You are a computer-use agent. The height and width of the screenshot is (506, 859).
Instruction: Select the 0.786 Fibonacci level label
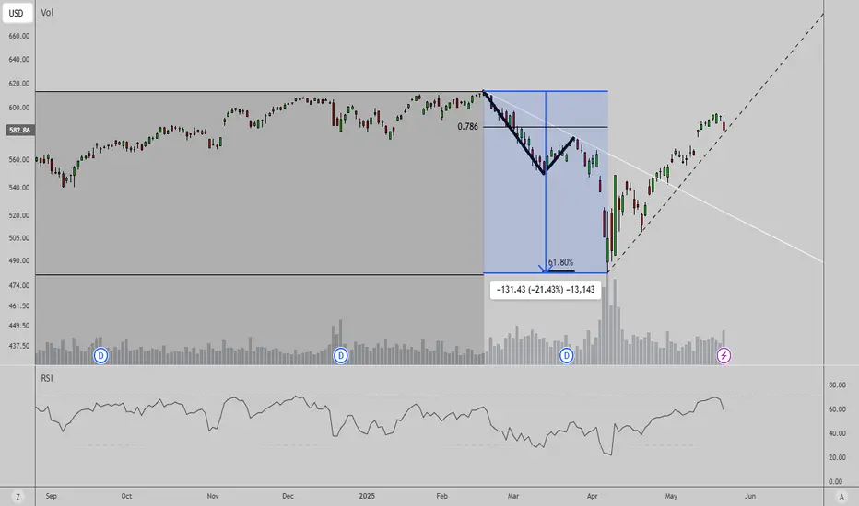click(x=467, y=126)
